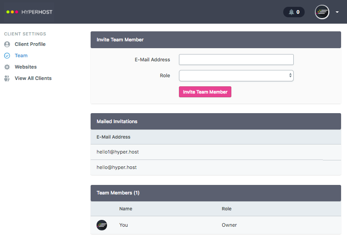Click the team member avatar for You
The height and width of the screenshot is (239, 347).
coord(102,225)
